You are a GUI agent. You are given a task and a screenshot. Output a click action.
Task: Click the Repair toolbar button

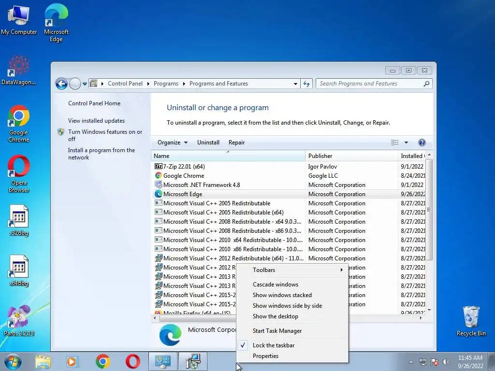coord(236,143)
